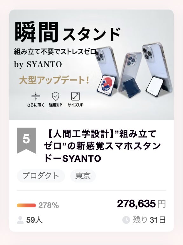Click the '残り 31日' remaining days text
The height and width of the screenshot is (245, 183).
pyautogui.click(x=149, y=220)
